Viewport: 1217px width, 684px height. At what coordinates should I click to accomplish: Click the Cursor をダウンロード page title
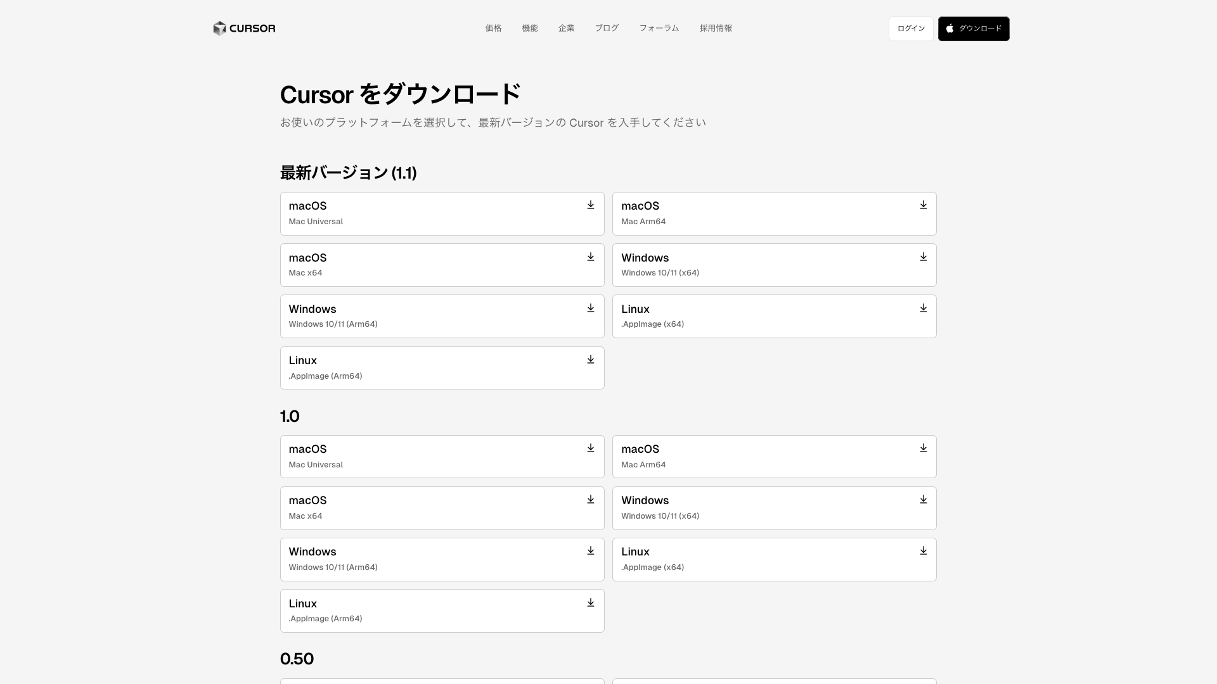pyautogui.click(x=400, y=94)
